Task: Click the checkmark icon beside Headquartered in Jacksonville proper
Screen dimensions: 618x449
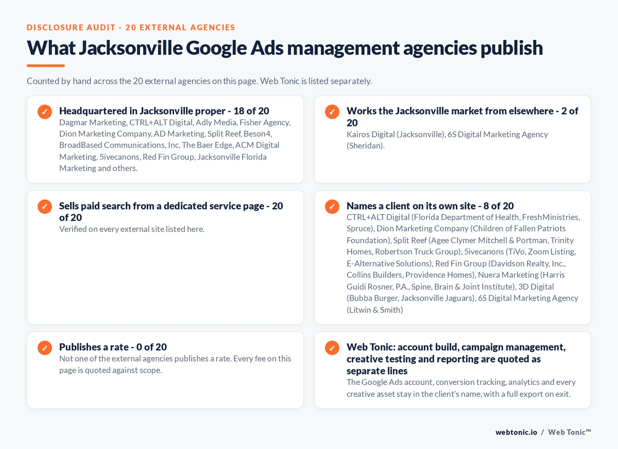Action: pyautogui.click(x=45, y=112)
